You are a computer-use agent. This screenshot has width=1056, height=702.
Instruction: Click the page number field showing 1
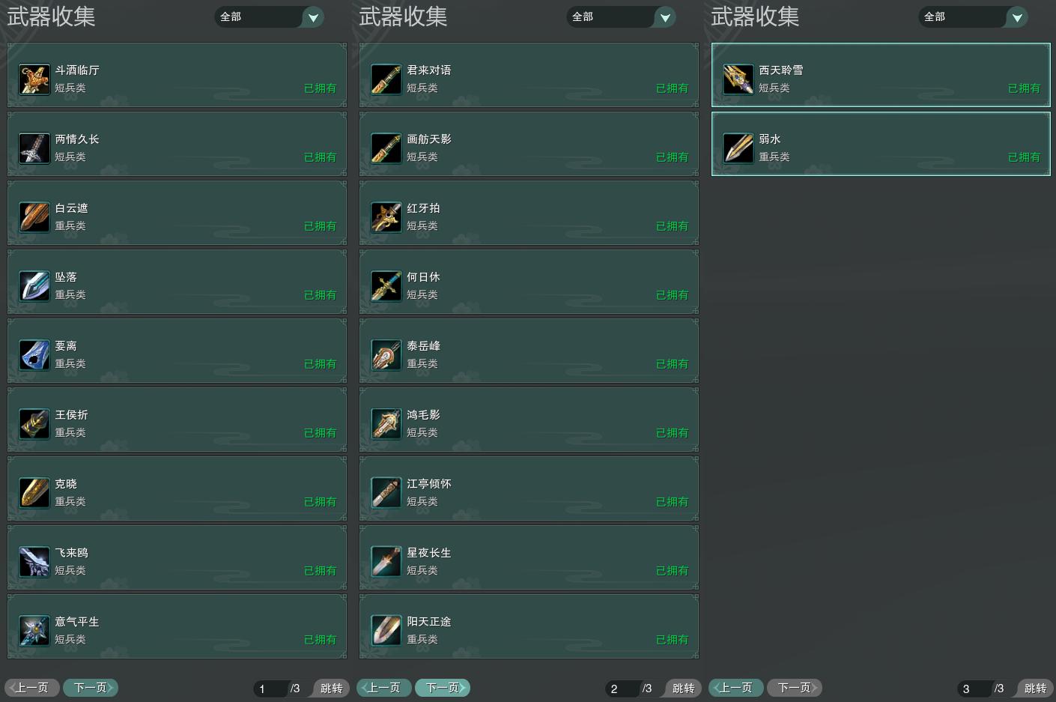click(x=270, y=689)
